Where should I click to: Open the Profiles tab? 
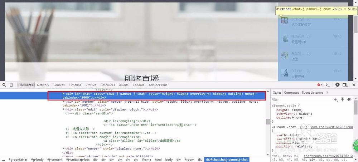[91, 85]
